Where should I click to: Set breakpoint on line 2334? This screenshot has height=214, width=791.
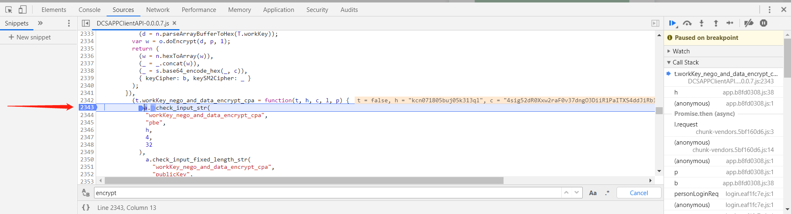[x=87, y=41]
